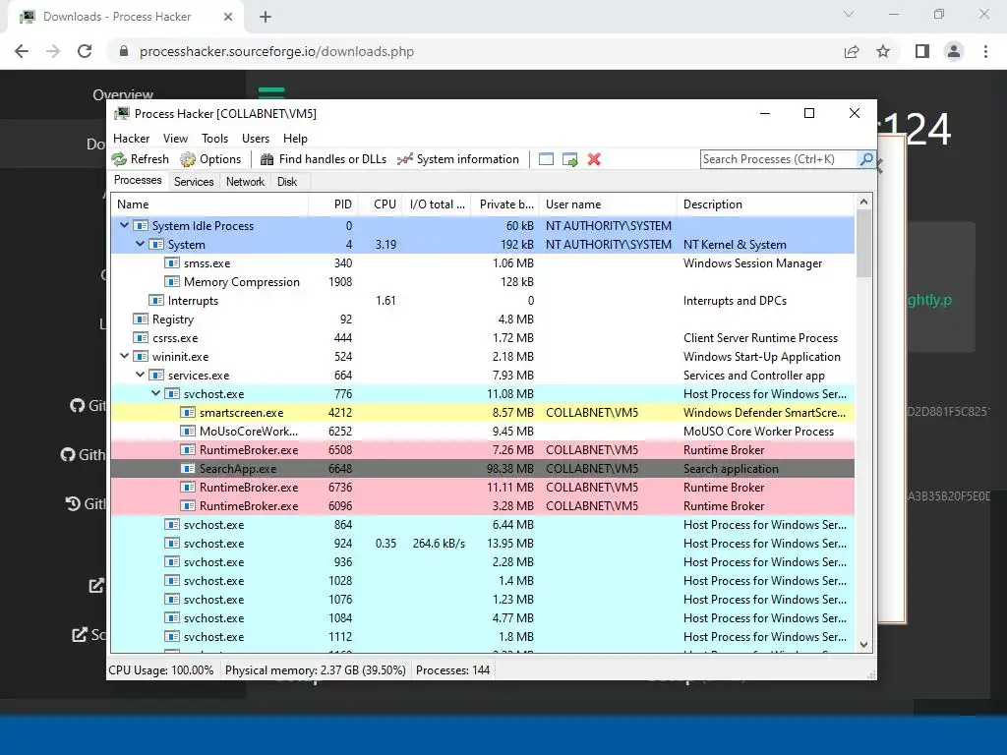This screenshot has width=1007, height=755.
Task: Select the svchost.exe row with PID 924
Action: tap(482, 543)
